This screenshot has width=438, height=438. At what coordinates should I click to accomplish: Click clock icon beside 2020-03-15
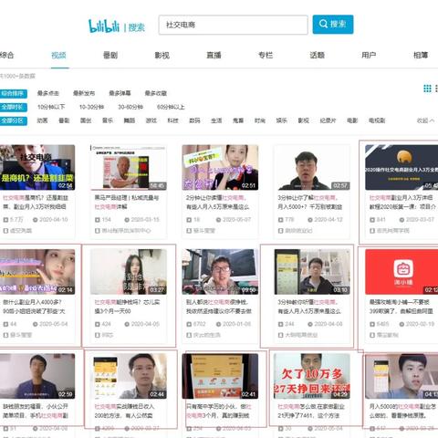[127, 220]
